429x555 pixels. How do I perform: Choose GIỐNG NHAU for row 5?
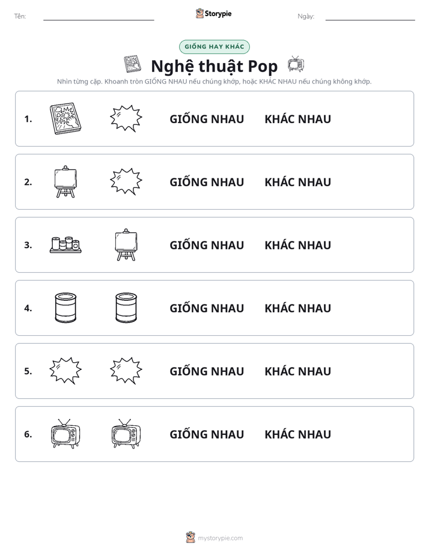pyautogui.click(x=207, y=371)
